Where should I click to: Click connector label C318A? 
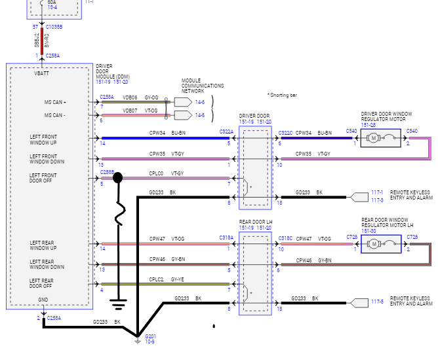[x=226, y=238]
